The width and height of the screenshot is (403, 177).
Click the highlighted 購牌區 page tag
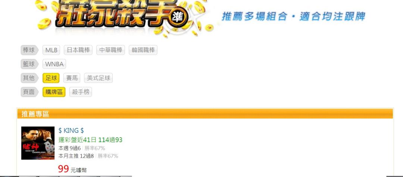coord(54,92)
